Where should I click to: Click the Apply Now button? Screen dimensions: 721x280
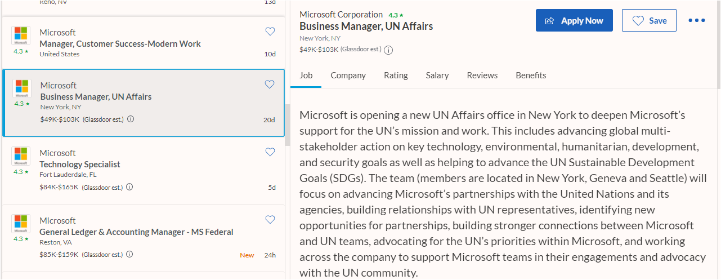(574, 20)
